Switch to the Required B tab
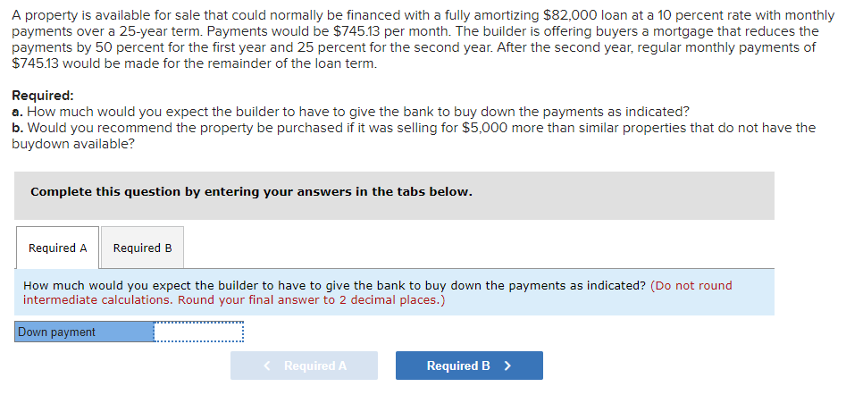846x395 pixels. pos(142,248)
